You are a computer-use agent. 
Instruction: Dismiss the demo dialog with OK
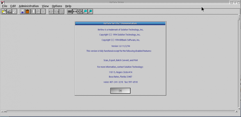point(120,91)
